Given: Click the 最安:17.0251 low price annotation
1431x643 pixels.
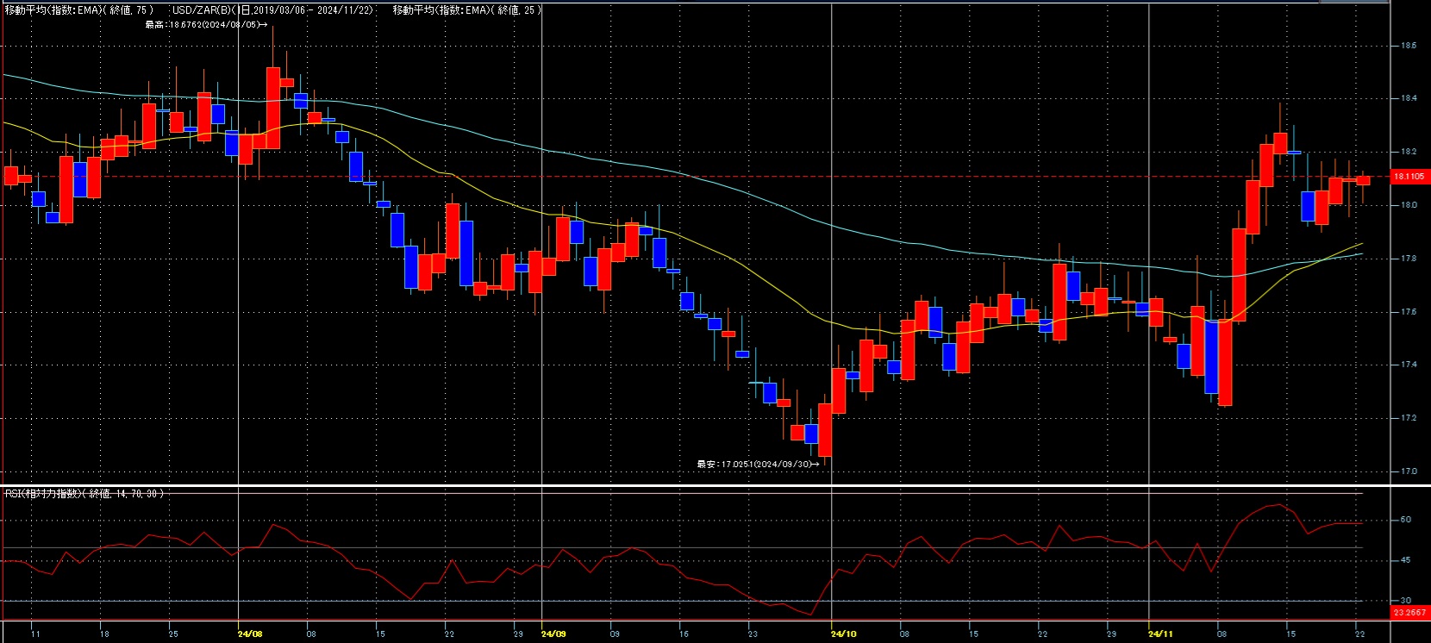Looking at the screenshot, I should tap(758, 464).
